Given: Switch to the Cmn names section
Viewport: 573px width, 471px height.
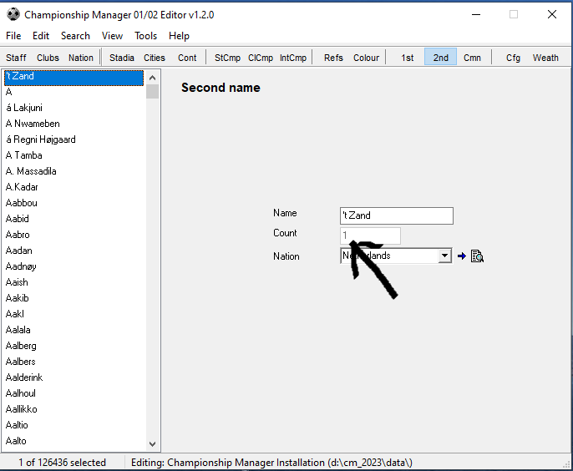Looking at the screenshot, I should [x=472, y=58].
